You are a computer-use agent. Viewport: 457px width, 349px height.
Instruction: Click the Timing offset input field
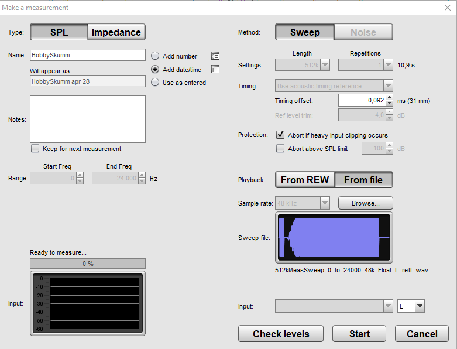point(362,100)
